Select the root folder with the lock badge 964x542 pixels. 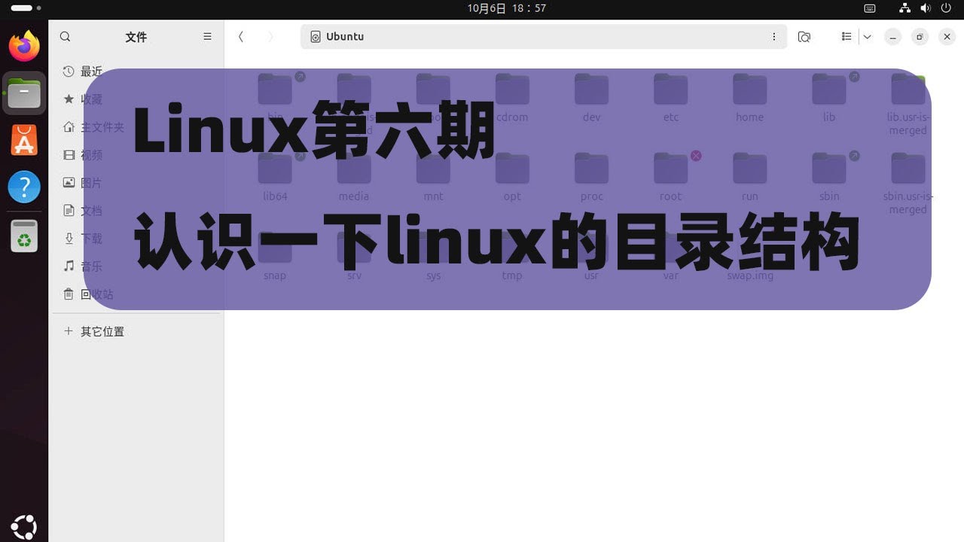click(x=671, y=178)
